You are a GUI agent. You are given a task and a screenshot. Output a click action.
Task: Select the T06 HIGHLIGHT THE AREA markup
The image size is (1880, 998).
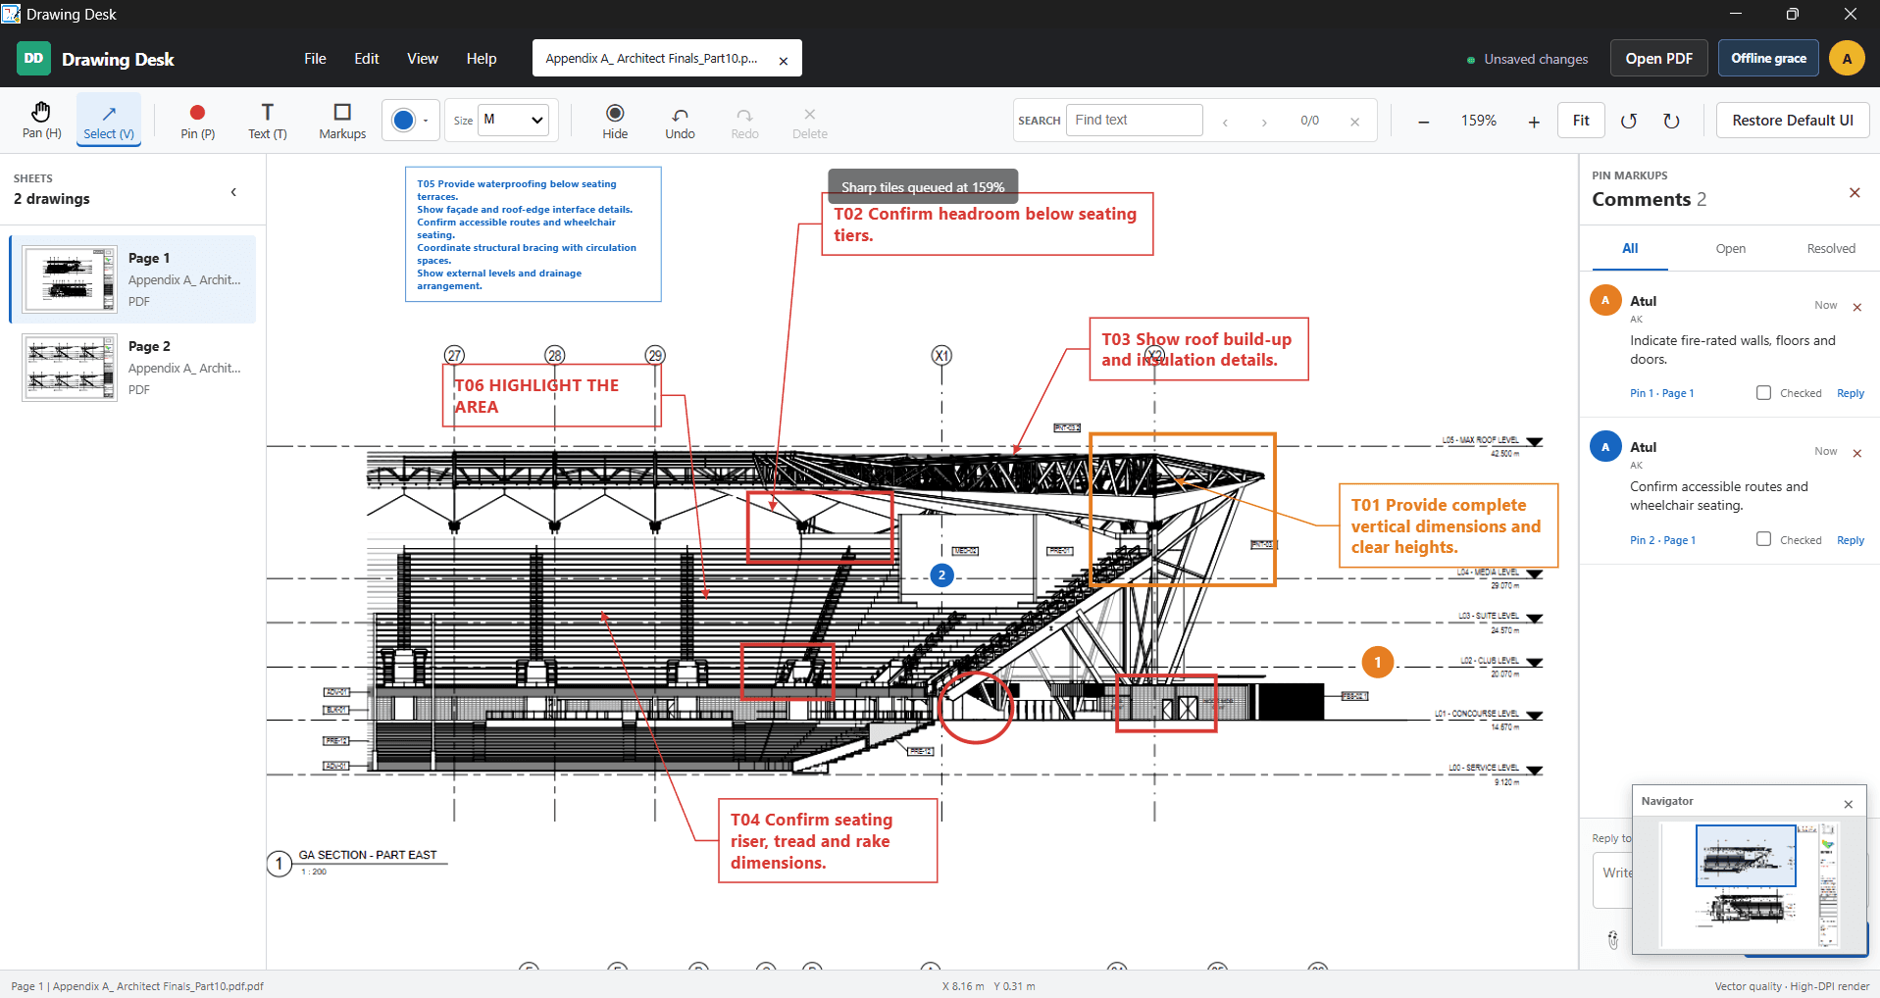[x=551, y=396]
